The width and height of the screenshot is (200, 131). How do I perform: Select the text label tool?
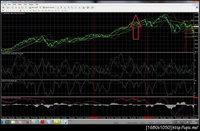[30, 11]
